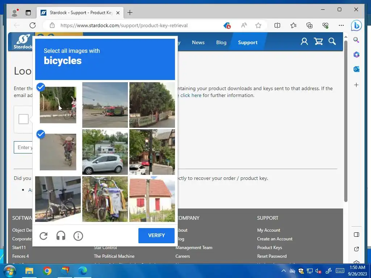Click the VERIFY button

[x=157, y=235]
